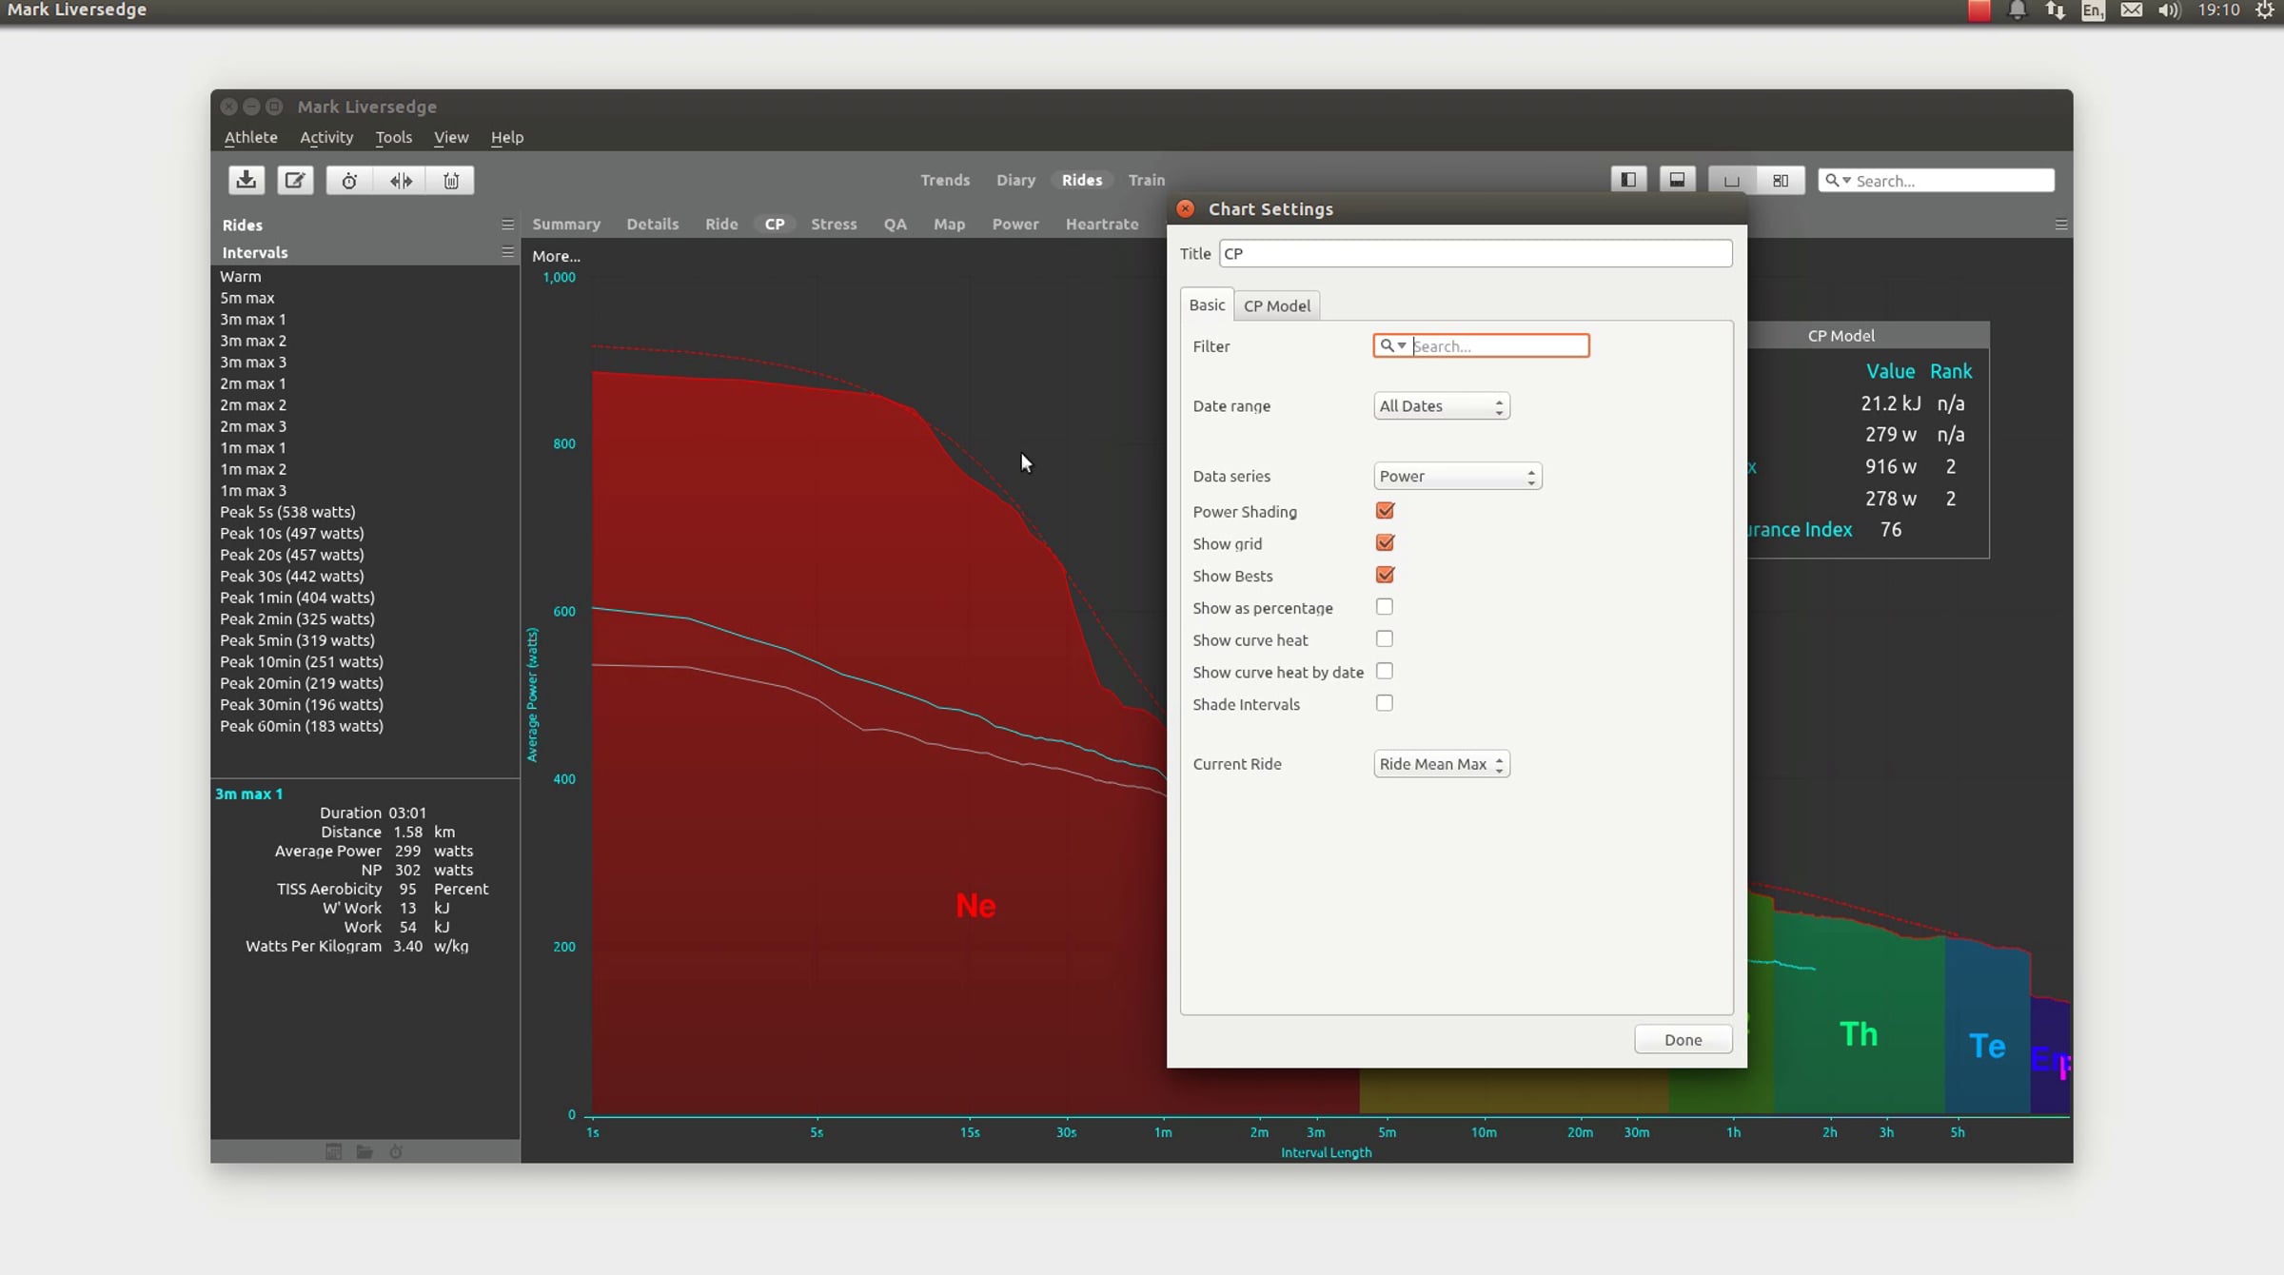Screen dimensions: 2284x1275
Task: Open Current Ride Ride Mean Max dropdown
Action: click(1441, 764)
